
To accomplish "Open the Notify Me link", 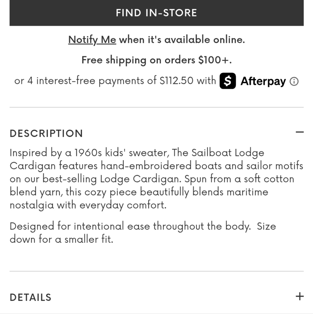I will (x=92, y=40).
